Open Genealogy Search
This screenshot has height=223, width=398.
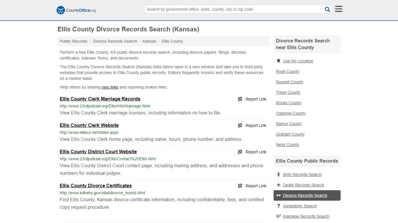(300, 206)
